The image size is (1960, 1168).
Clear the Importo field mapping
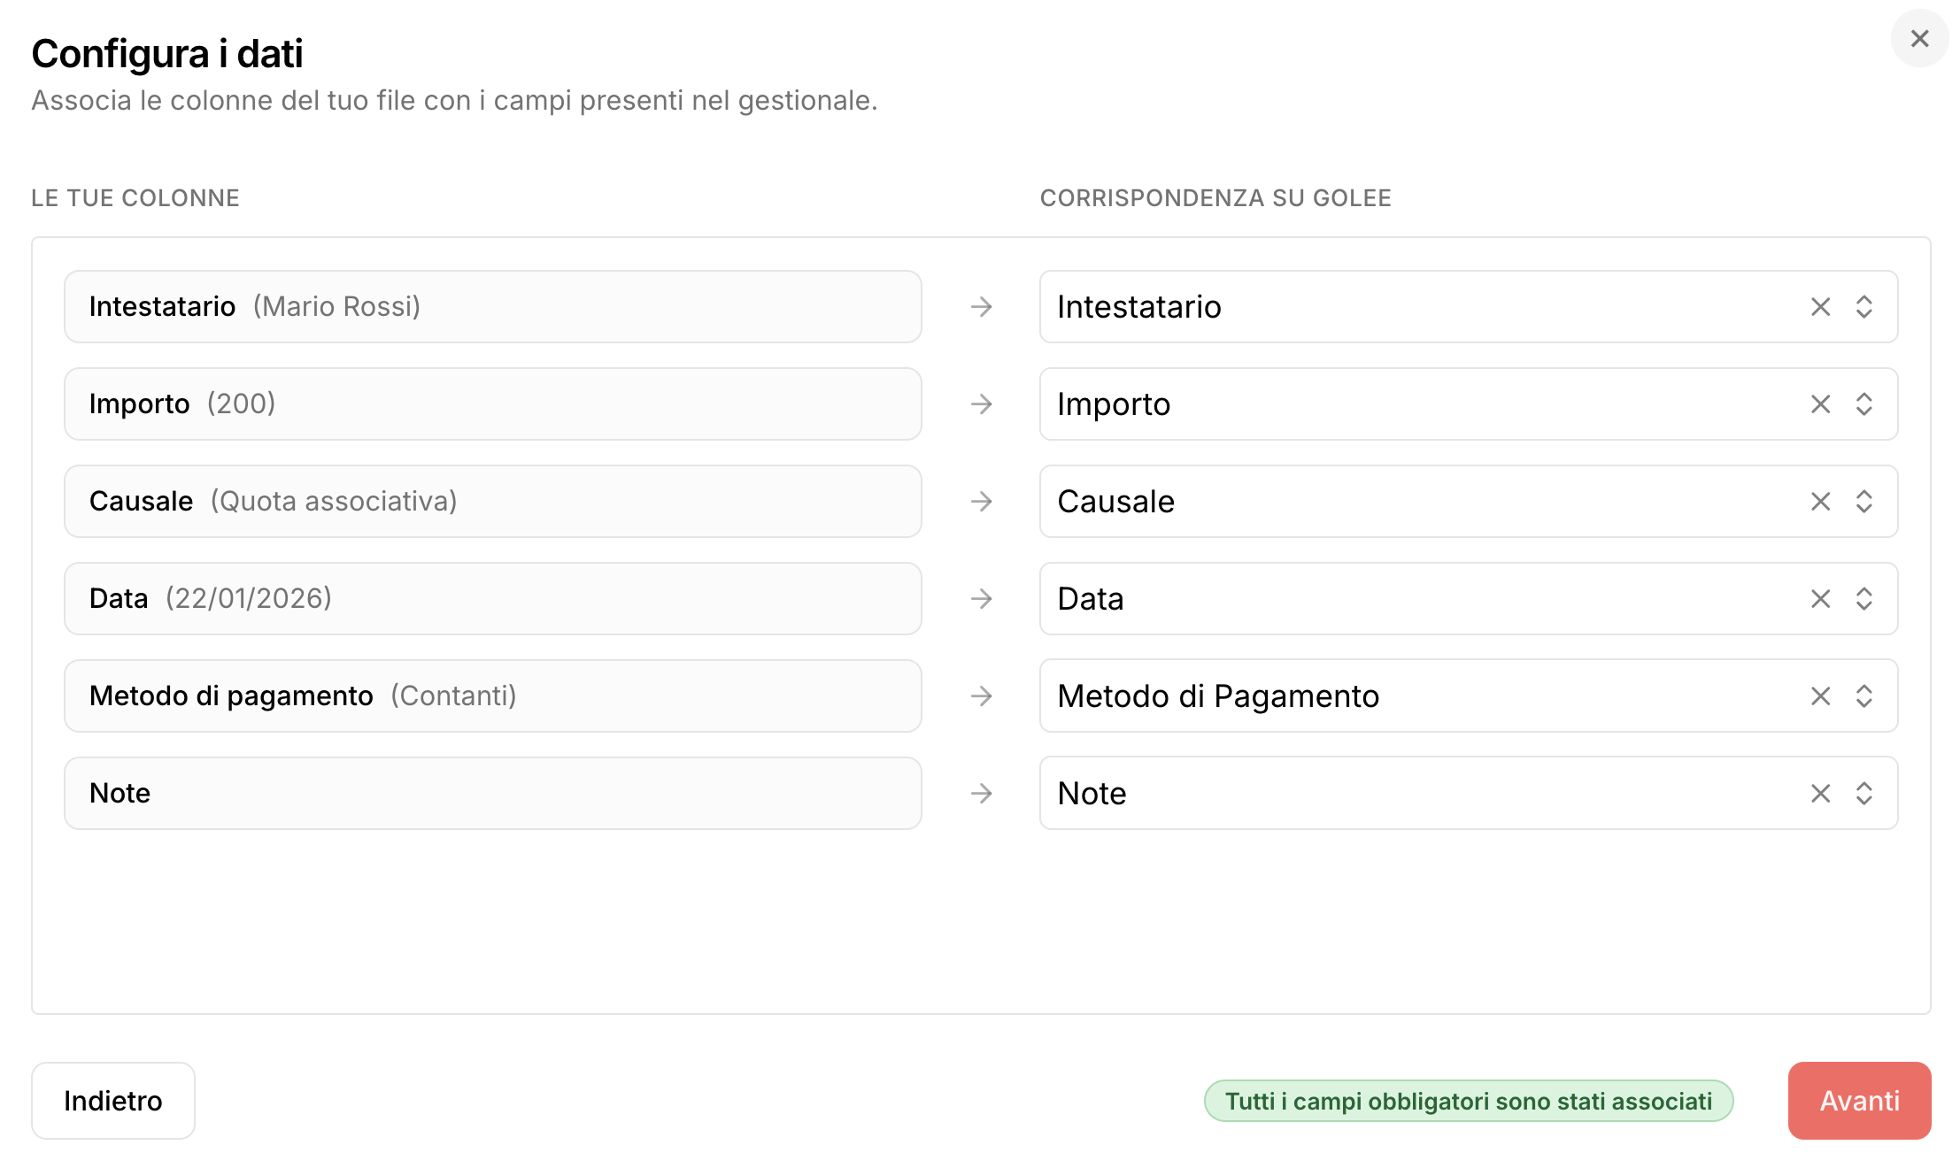pyautogui.click(x=1820, y=404)
